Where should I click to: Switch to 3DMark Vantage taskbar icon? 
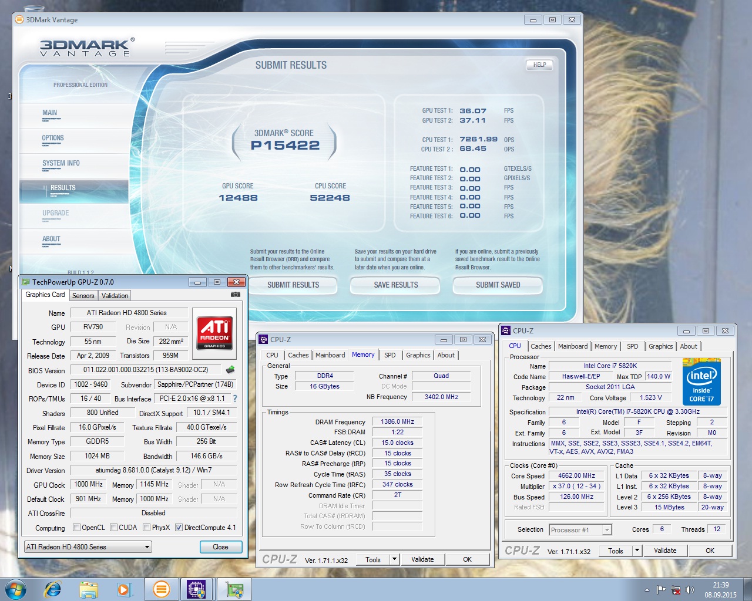pyautogui.click(x=161, y=589)
